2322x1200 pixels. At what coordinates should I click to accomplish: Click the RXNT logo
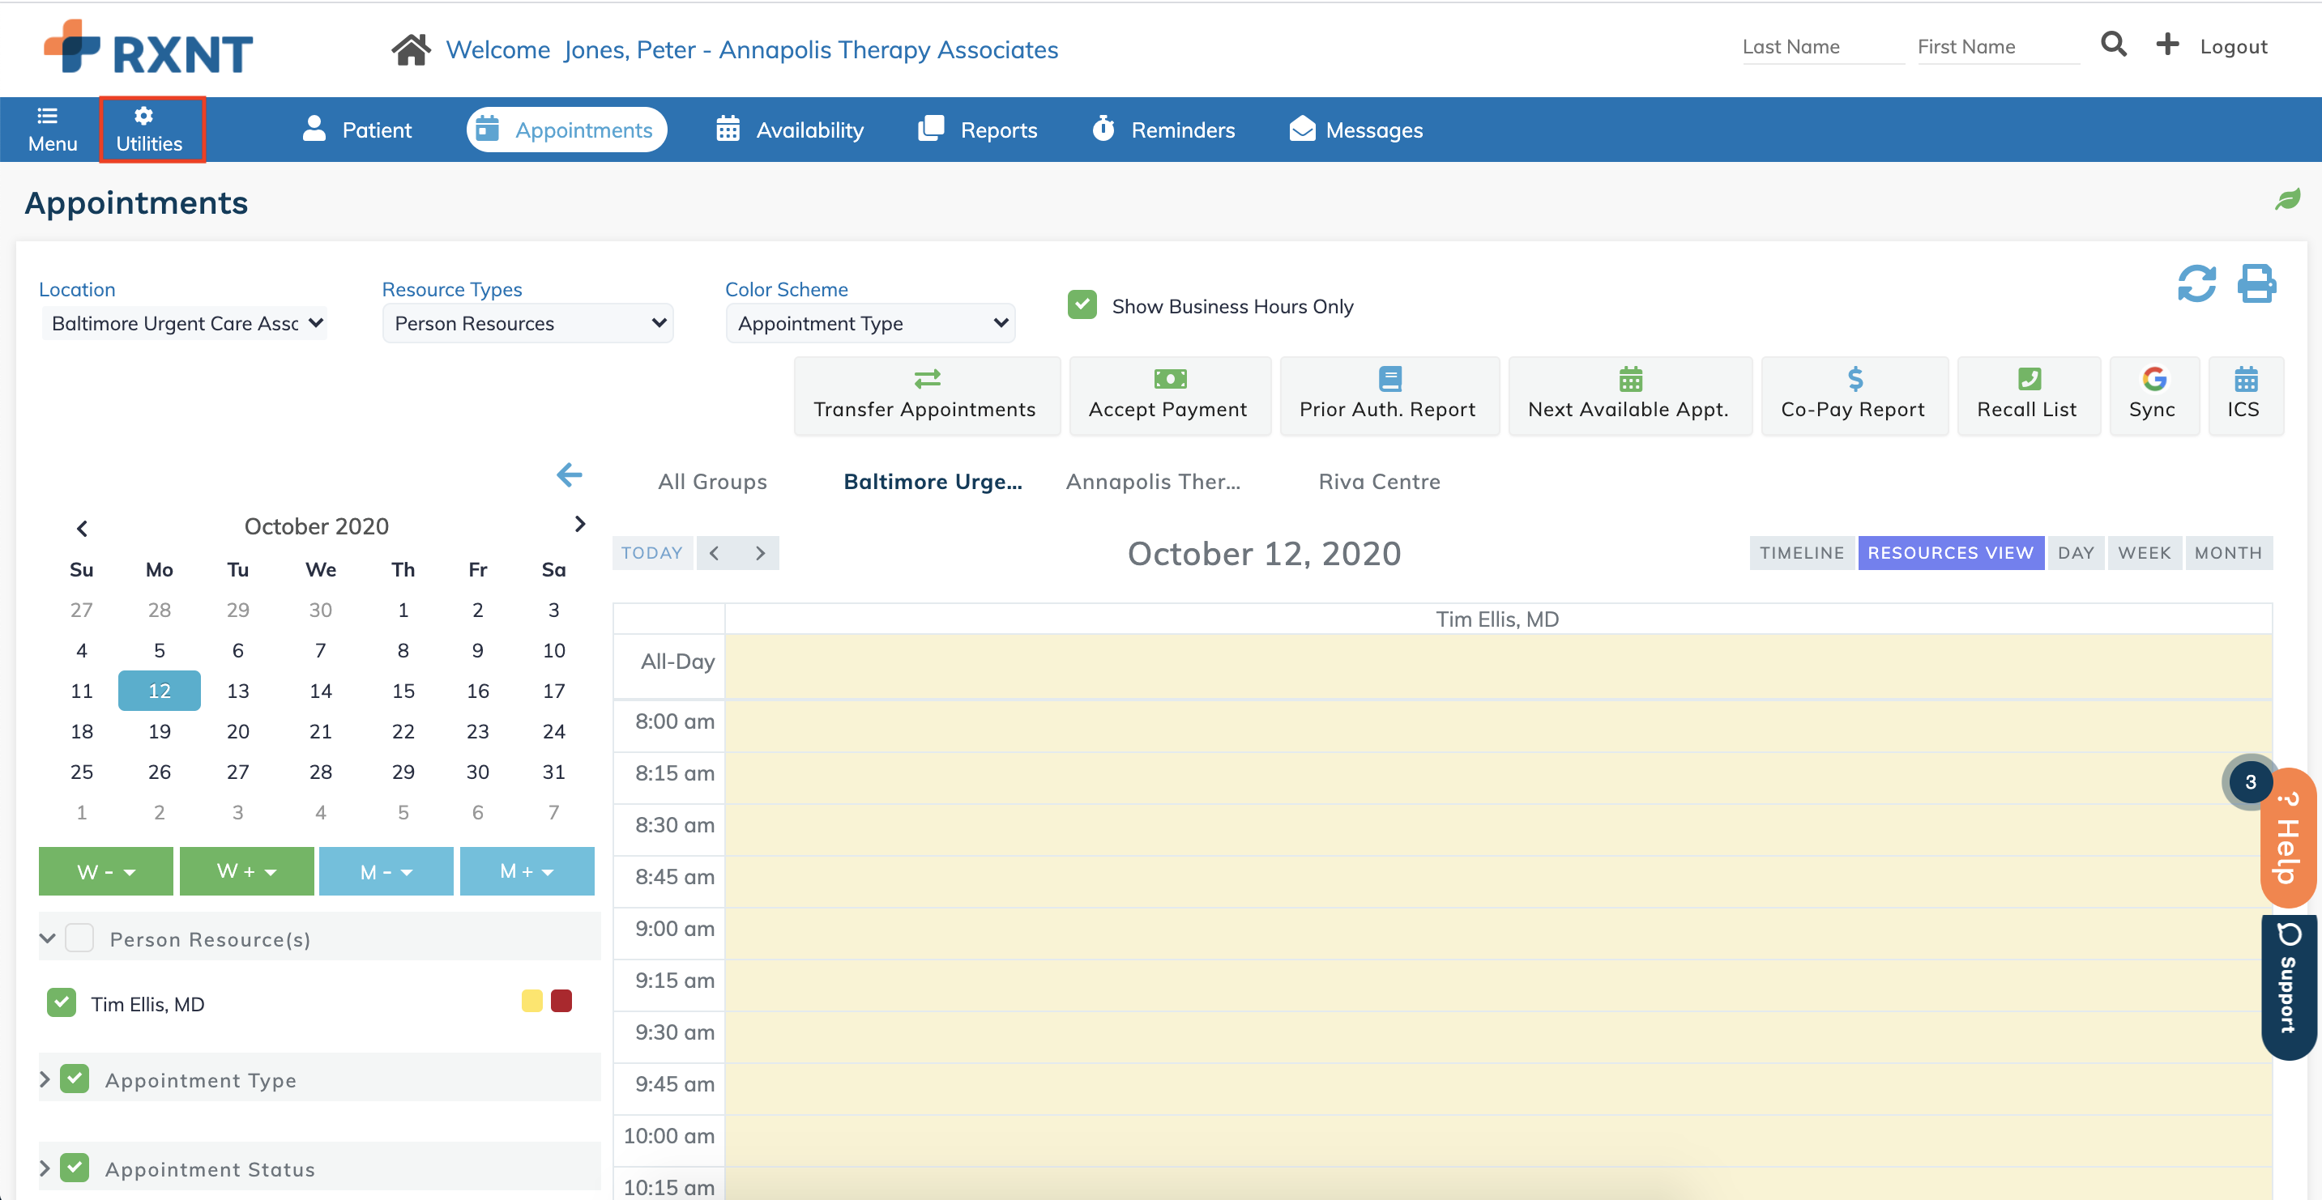tap(149, 48)
